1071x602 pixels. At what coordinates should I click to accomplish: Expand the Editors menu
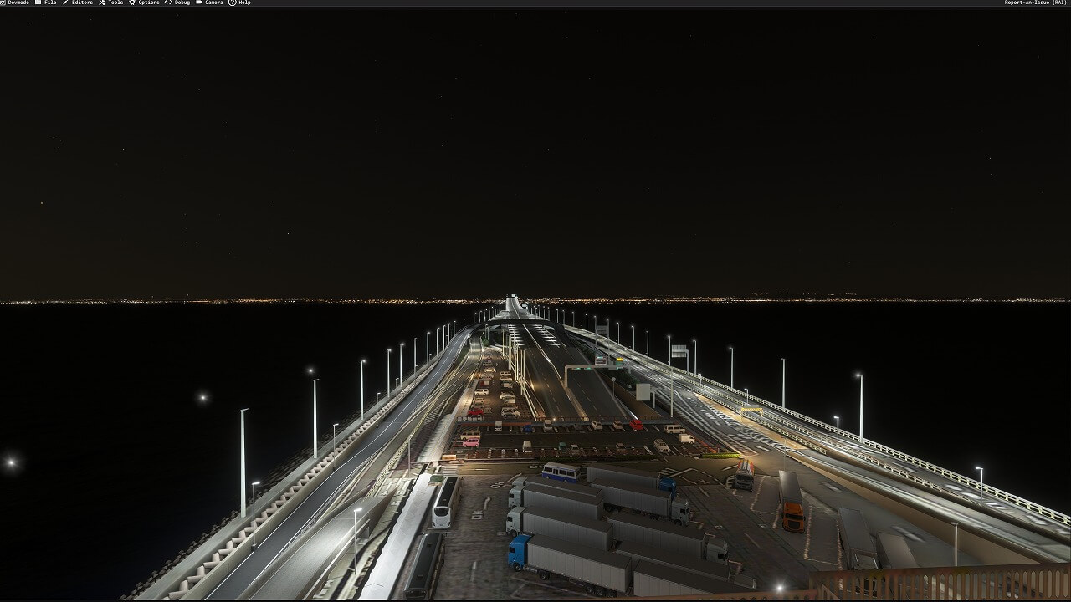[x=82, y=3]
